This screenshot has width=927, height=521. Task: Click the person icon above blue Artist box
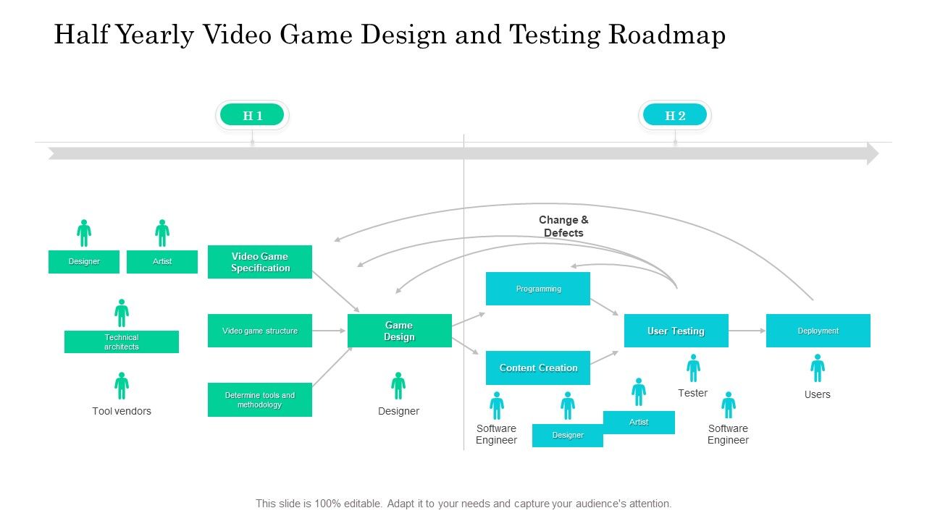point(639,391)
